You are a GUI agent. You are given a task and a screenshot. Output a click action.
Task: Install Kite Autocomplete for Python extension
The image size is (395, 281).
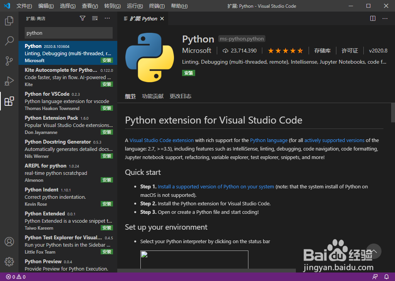[x=107, y=84]
